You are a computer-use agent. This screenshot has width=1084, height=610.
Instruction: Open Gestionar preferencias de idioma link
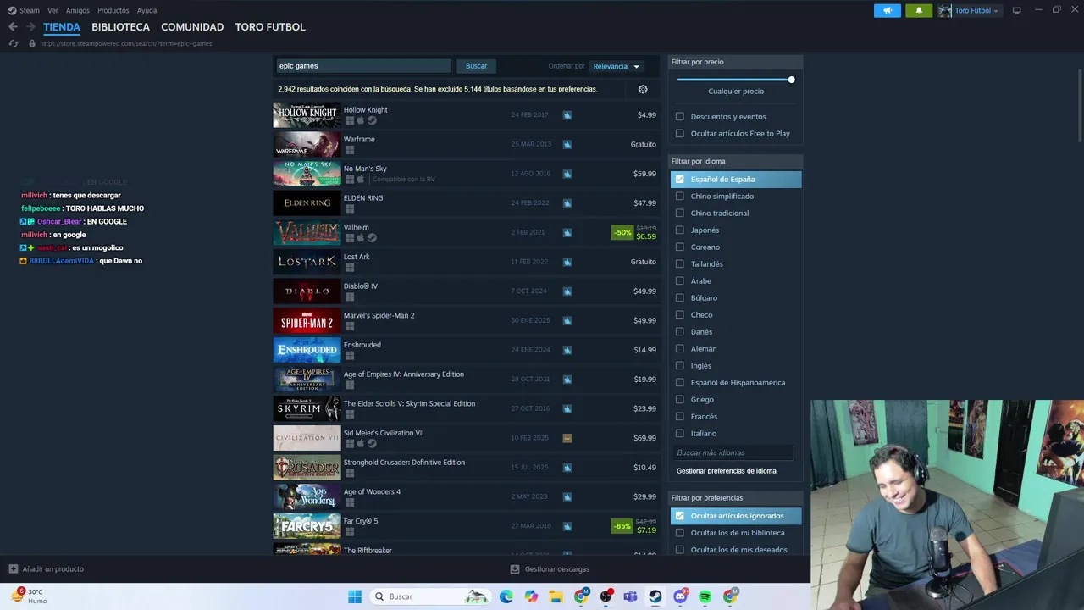pyautogui.click(x=726, y=470)
